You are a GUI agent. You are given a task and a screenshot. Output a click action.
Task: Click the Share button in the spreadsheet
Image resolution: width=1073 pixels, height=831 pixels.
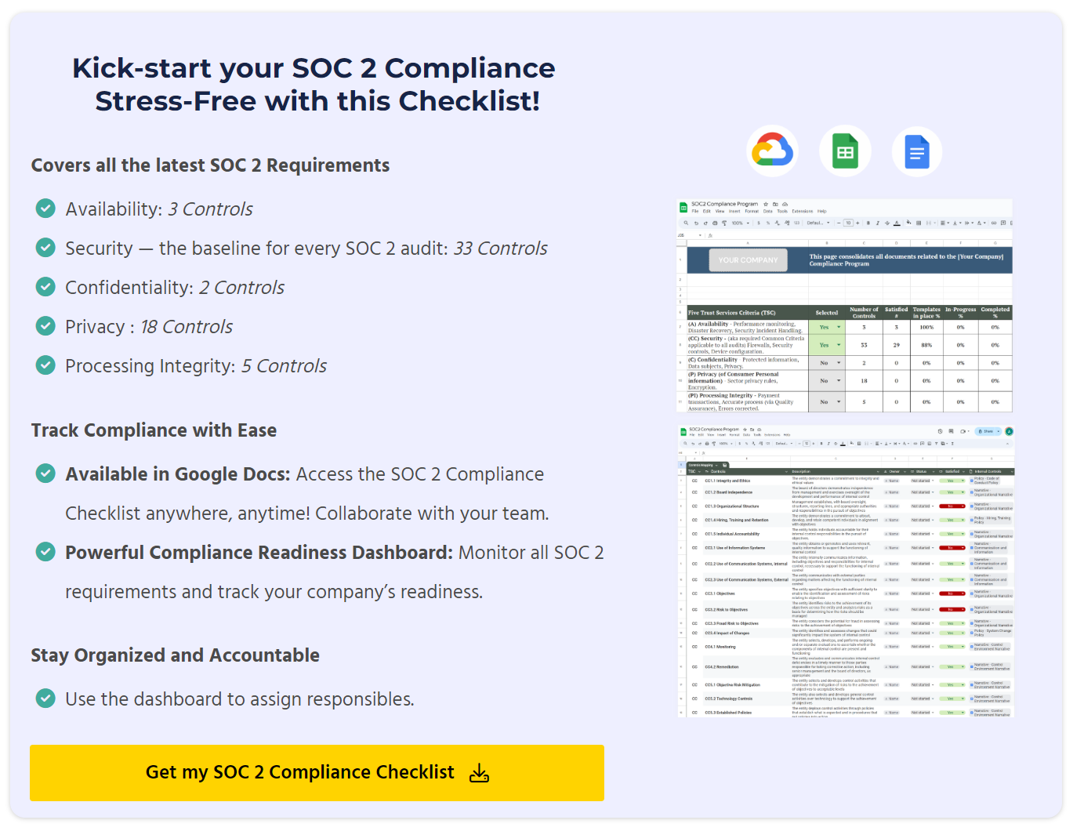pos(986,431)
